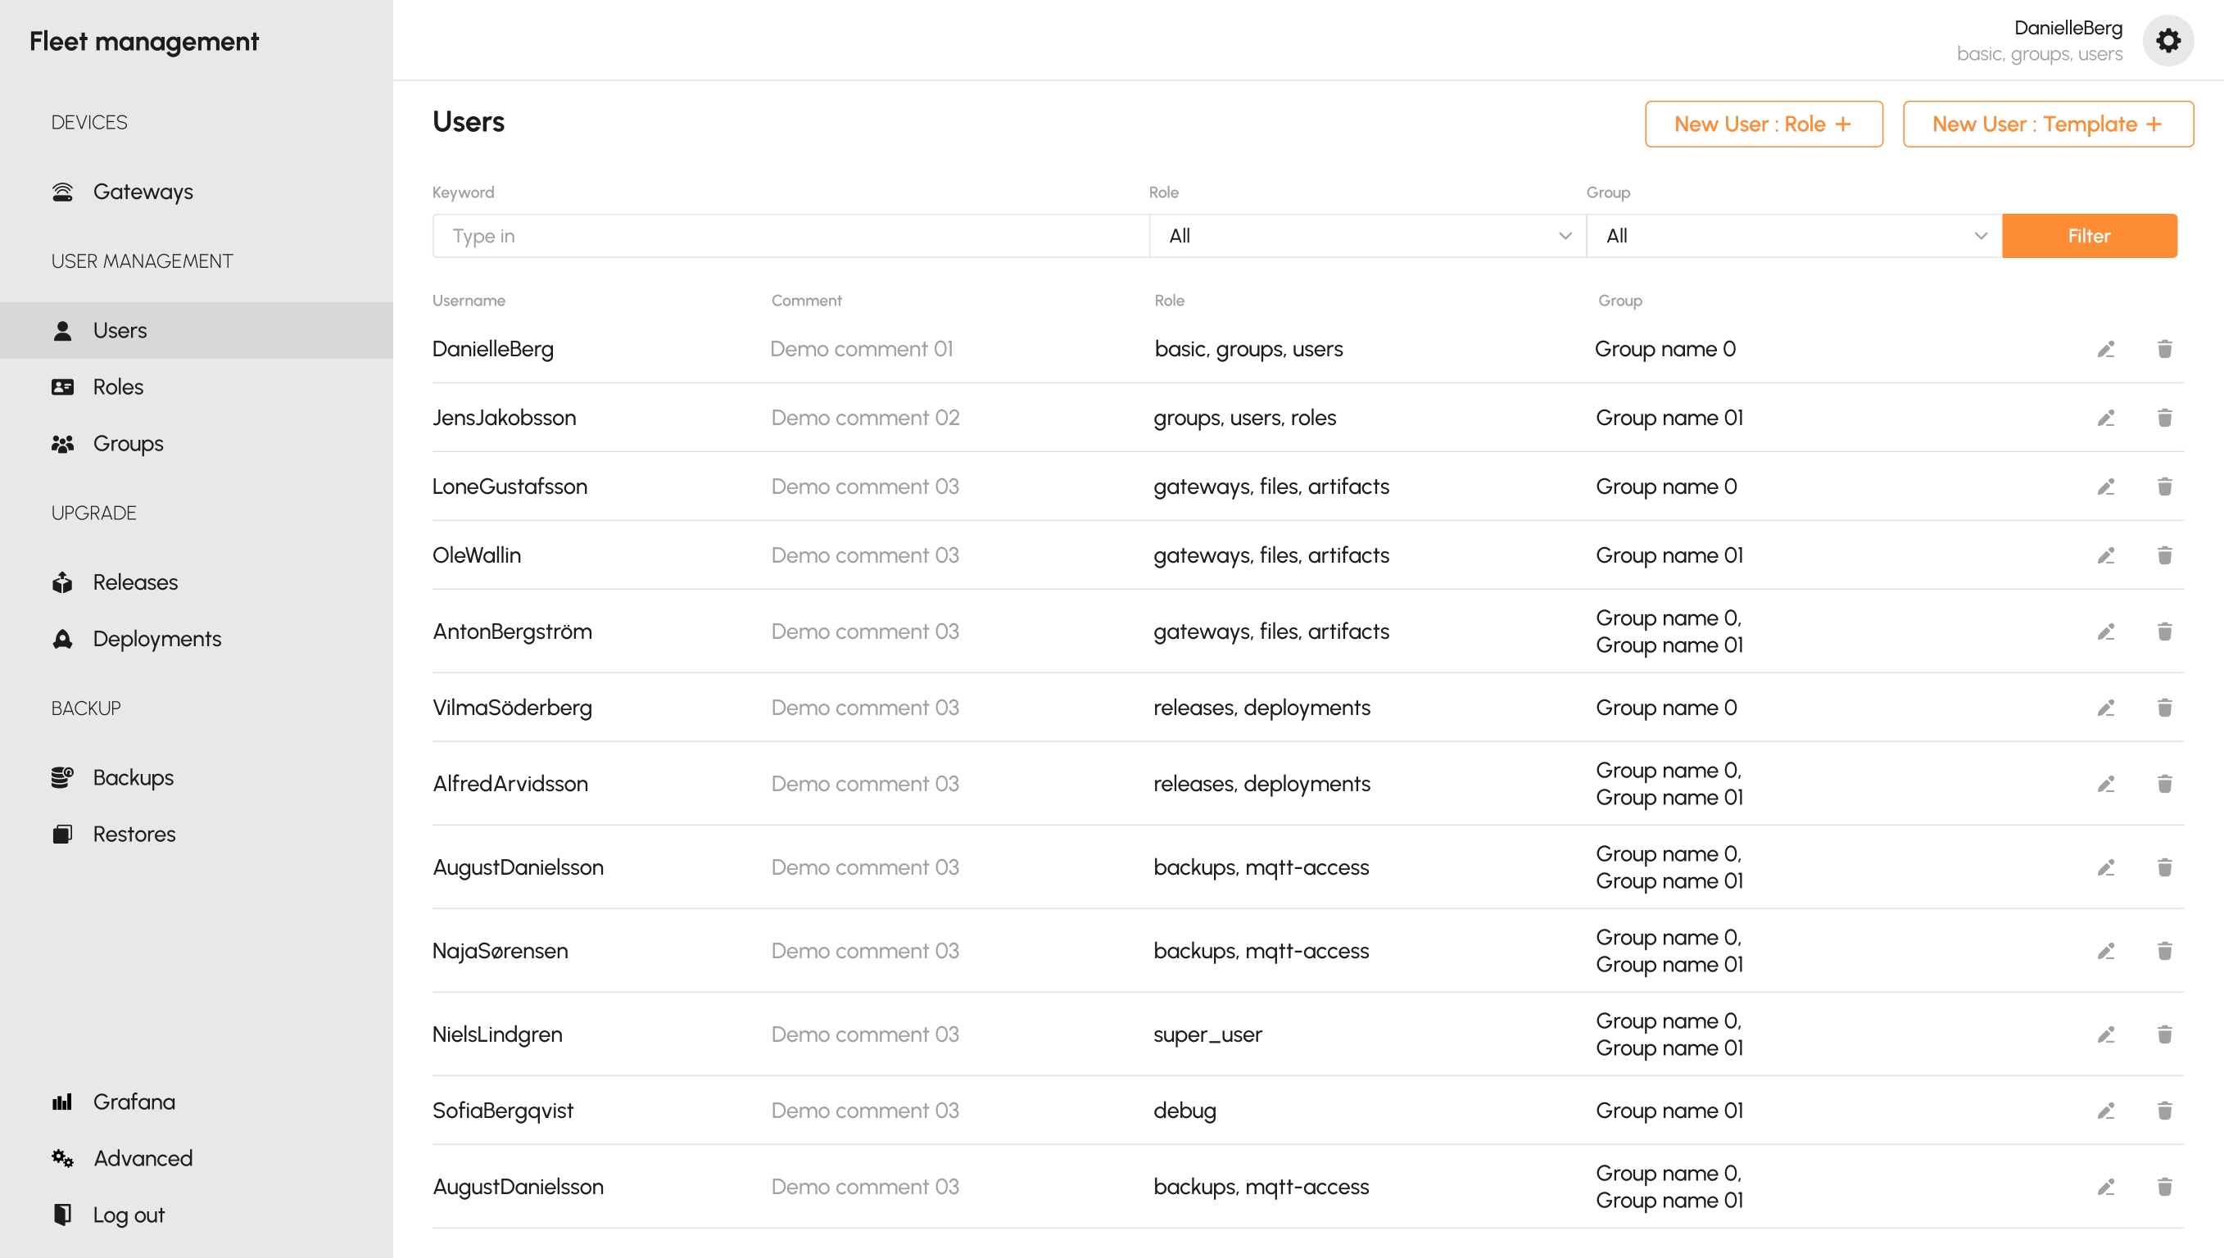
Task: Select username LoneGustafsson in table
Action: (x=510, y=486)
